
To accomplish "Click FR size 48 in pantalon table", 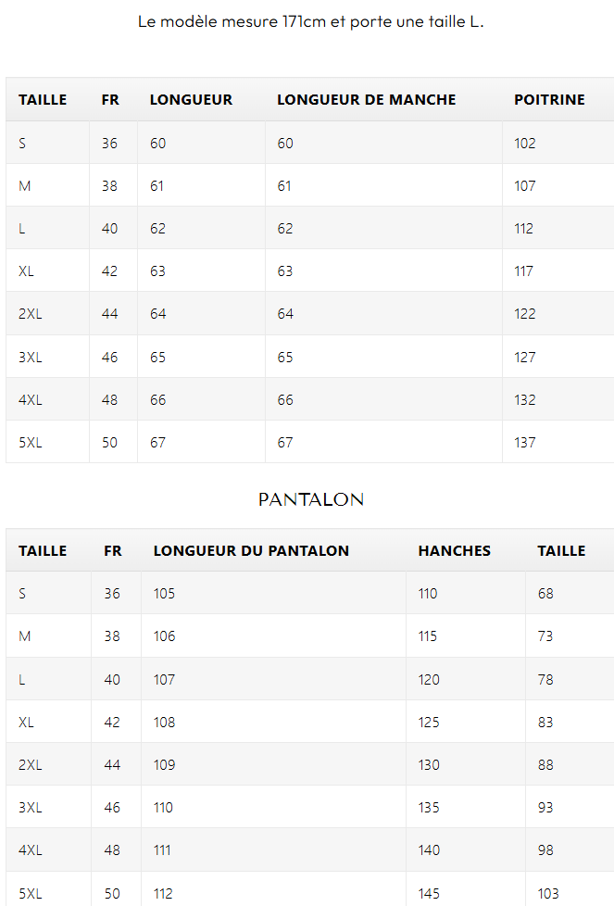I will coord(112,850).
